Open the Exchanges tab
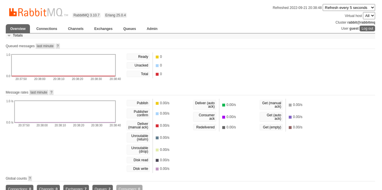This screenshot has width=382, height=190. coord(103,29)
